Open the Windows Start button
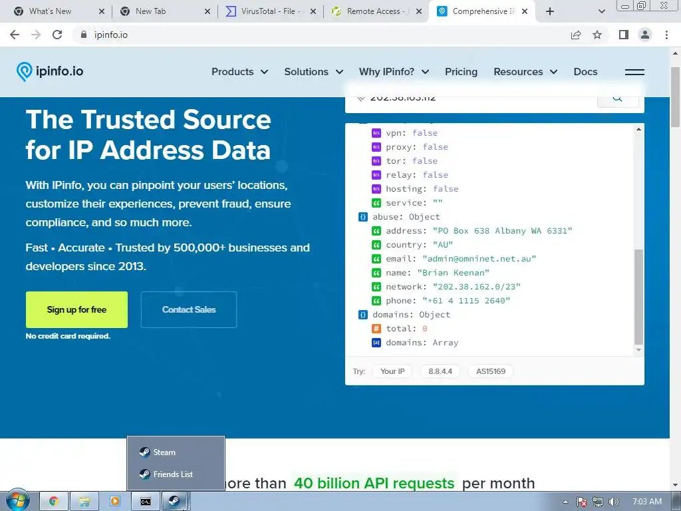Screen dimensions: 681x511 point(17,500)
